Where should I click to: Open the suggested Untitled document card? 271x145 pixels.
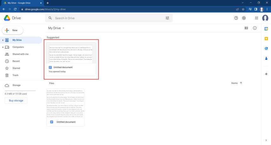click(x=71, y=59)
